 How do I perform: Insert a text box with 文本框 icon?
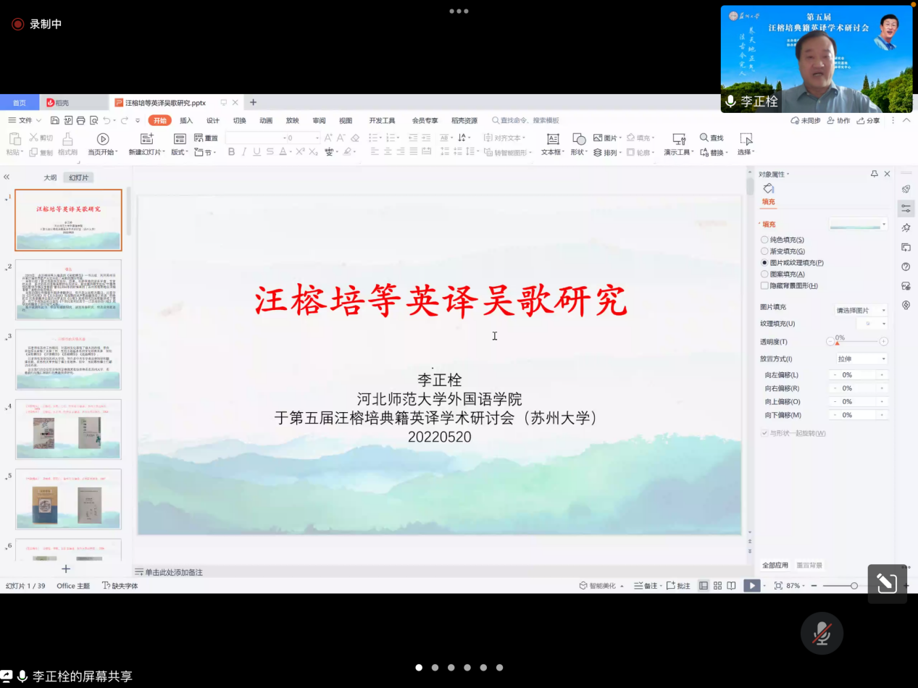point(553,139)
